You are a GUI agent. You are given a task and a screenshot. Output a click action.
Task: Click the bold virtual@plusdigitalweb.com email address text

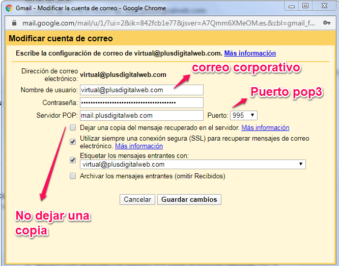coord(123,75)
